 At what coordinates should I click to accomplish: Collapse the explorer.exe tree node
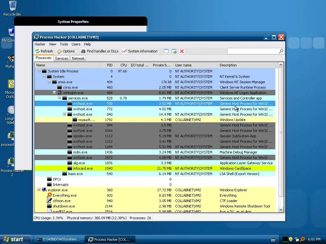(39, 189)
